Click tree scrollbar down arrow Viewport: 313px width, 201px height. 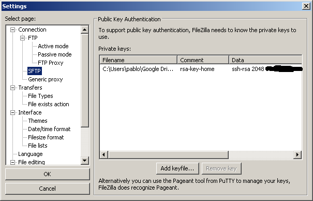coord(85,161)
